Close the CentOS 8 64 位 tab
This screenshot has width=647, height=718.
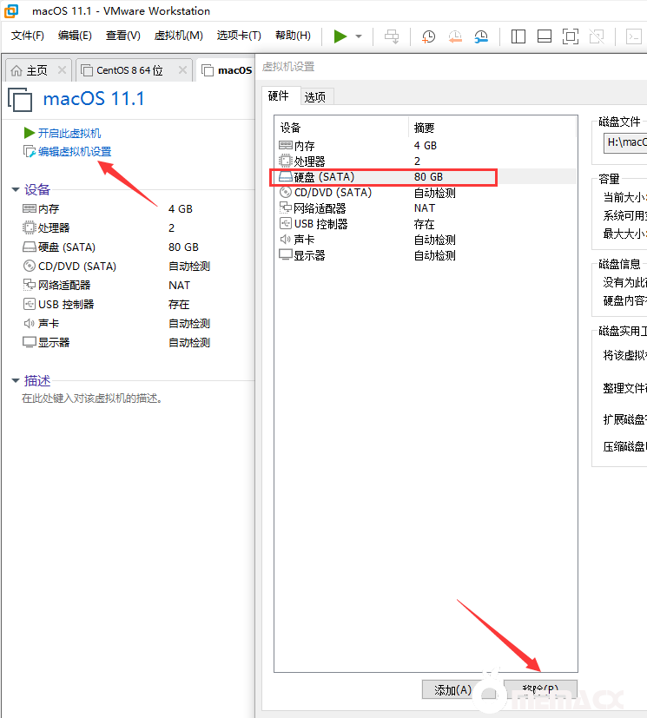pos(182,70)
